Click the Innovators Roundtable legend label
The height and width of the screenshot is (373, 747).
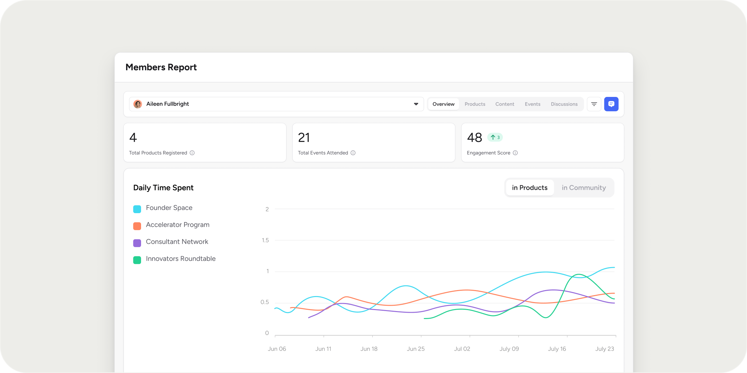pyautogui.click(x=181, y=259)
